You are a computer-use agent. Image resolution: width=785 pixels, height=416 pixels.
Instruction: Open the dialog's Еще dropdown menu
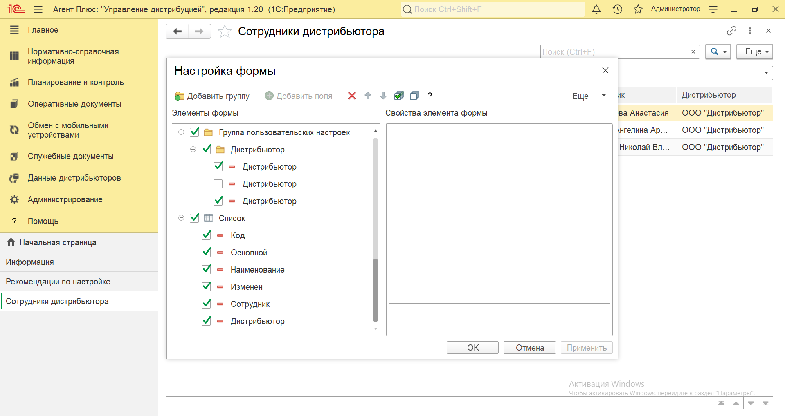click(x=589, y=96)
